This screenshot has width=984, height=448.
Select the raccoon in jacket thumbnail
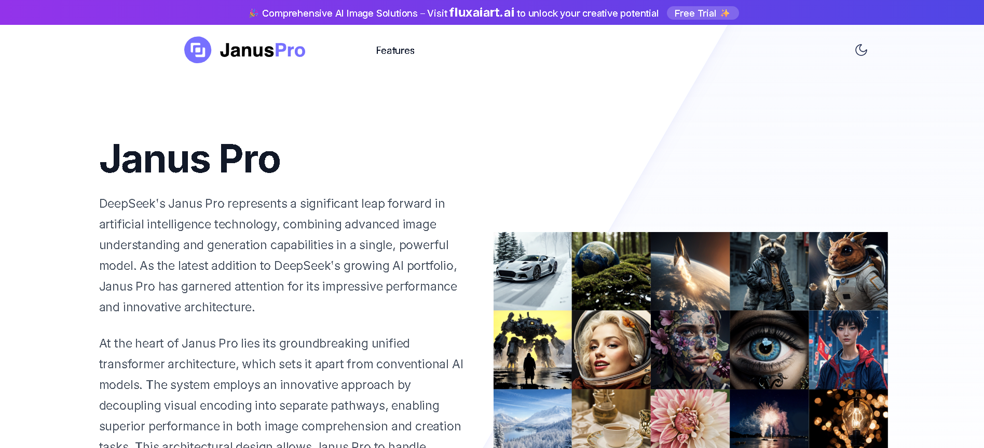coord(769,271)
